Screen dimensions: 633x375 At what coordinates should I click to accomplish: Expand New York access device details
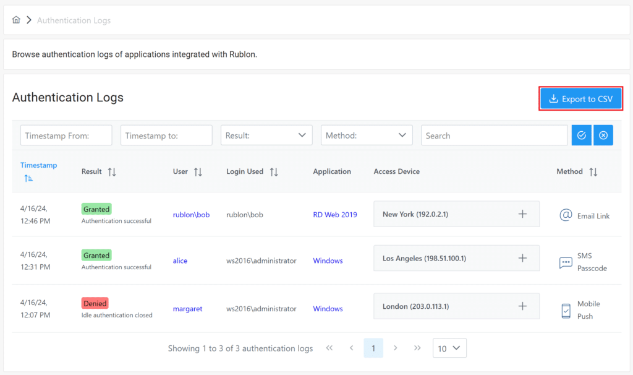522,214
